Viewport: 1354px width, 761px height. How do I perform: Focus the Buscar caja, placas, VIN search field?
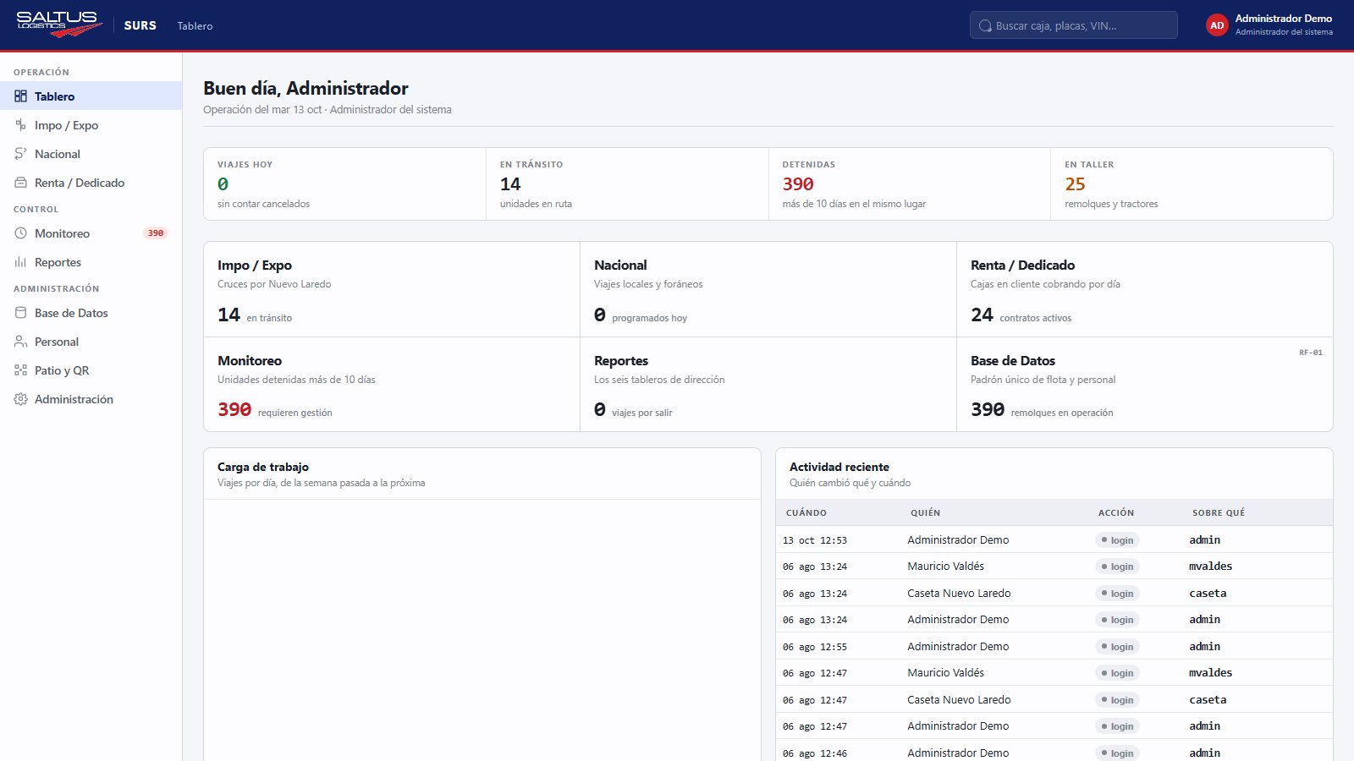1073,25
